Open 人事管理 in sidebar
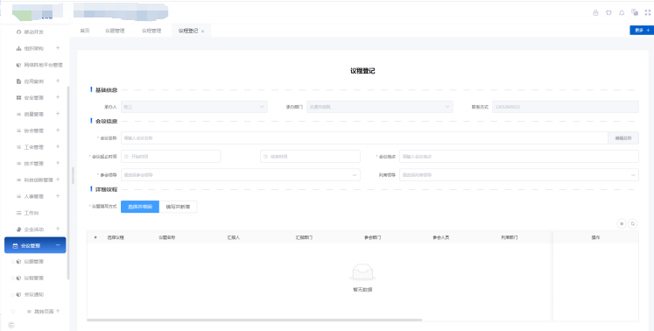Screen dimensions: 654x331 pos(34,196)
